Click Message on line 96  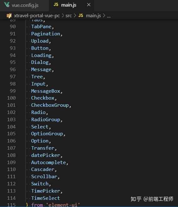[x=41, y=70]
